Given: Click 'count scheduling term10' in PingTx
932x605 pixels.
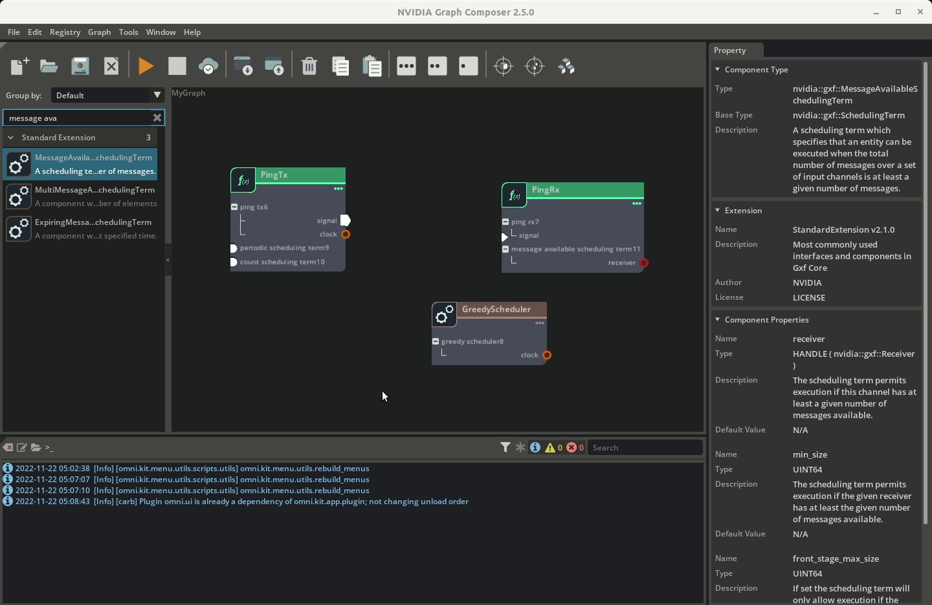Looking at the screenshot, I should coord(282,262).
